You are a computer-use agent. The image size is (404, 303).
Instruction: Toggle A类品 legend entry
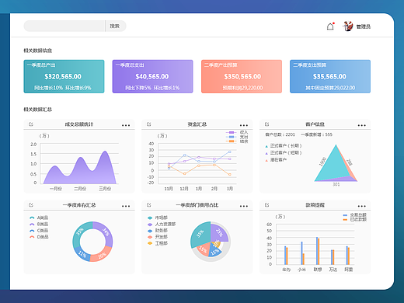click(39, 218)
